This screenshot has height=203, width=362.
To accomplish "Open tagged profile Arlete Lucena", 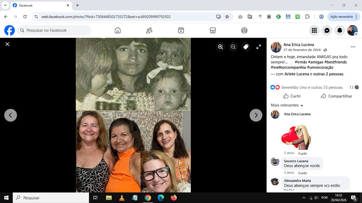I will (x=296, y=74).
